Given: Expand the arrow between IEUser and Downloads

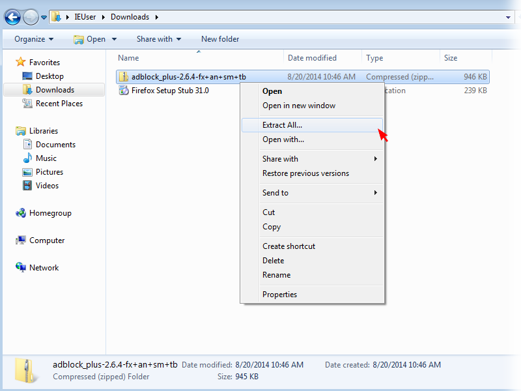Looking at the screenshot, I should 104,17.
